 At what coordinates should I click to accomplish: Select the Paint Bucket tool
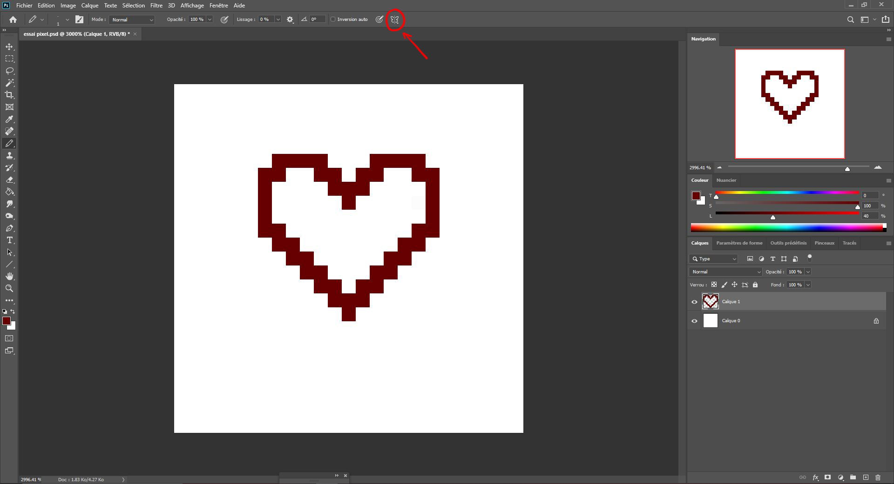[x=9, y=192]
